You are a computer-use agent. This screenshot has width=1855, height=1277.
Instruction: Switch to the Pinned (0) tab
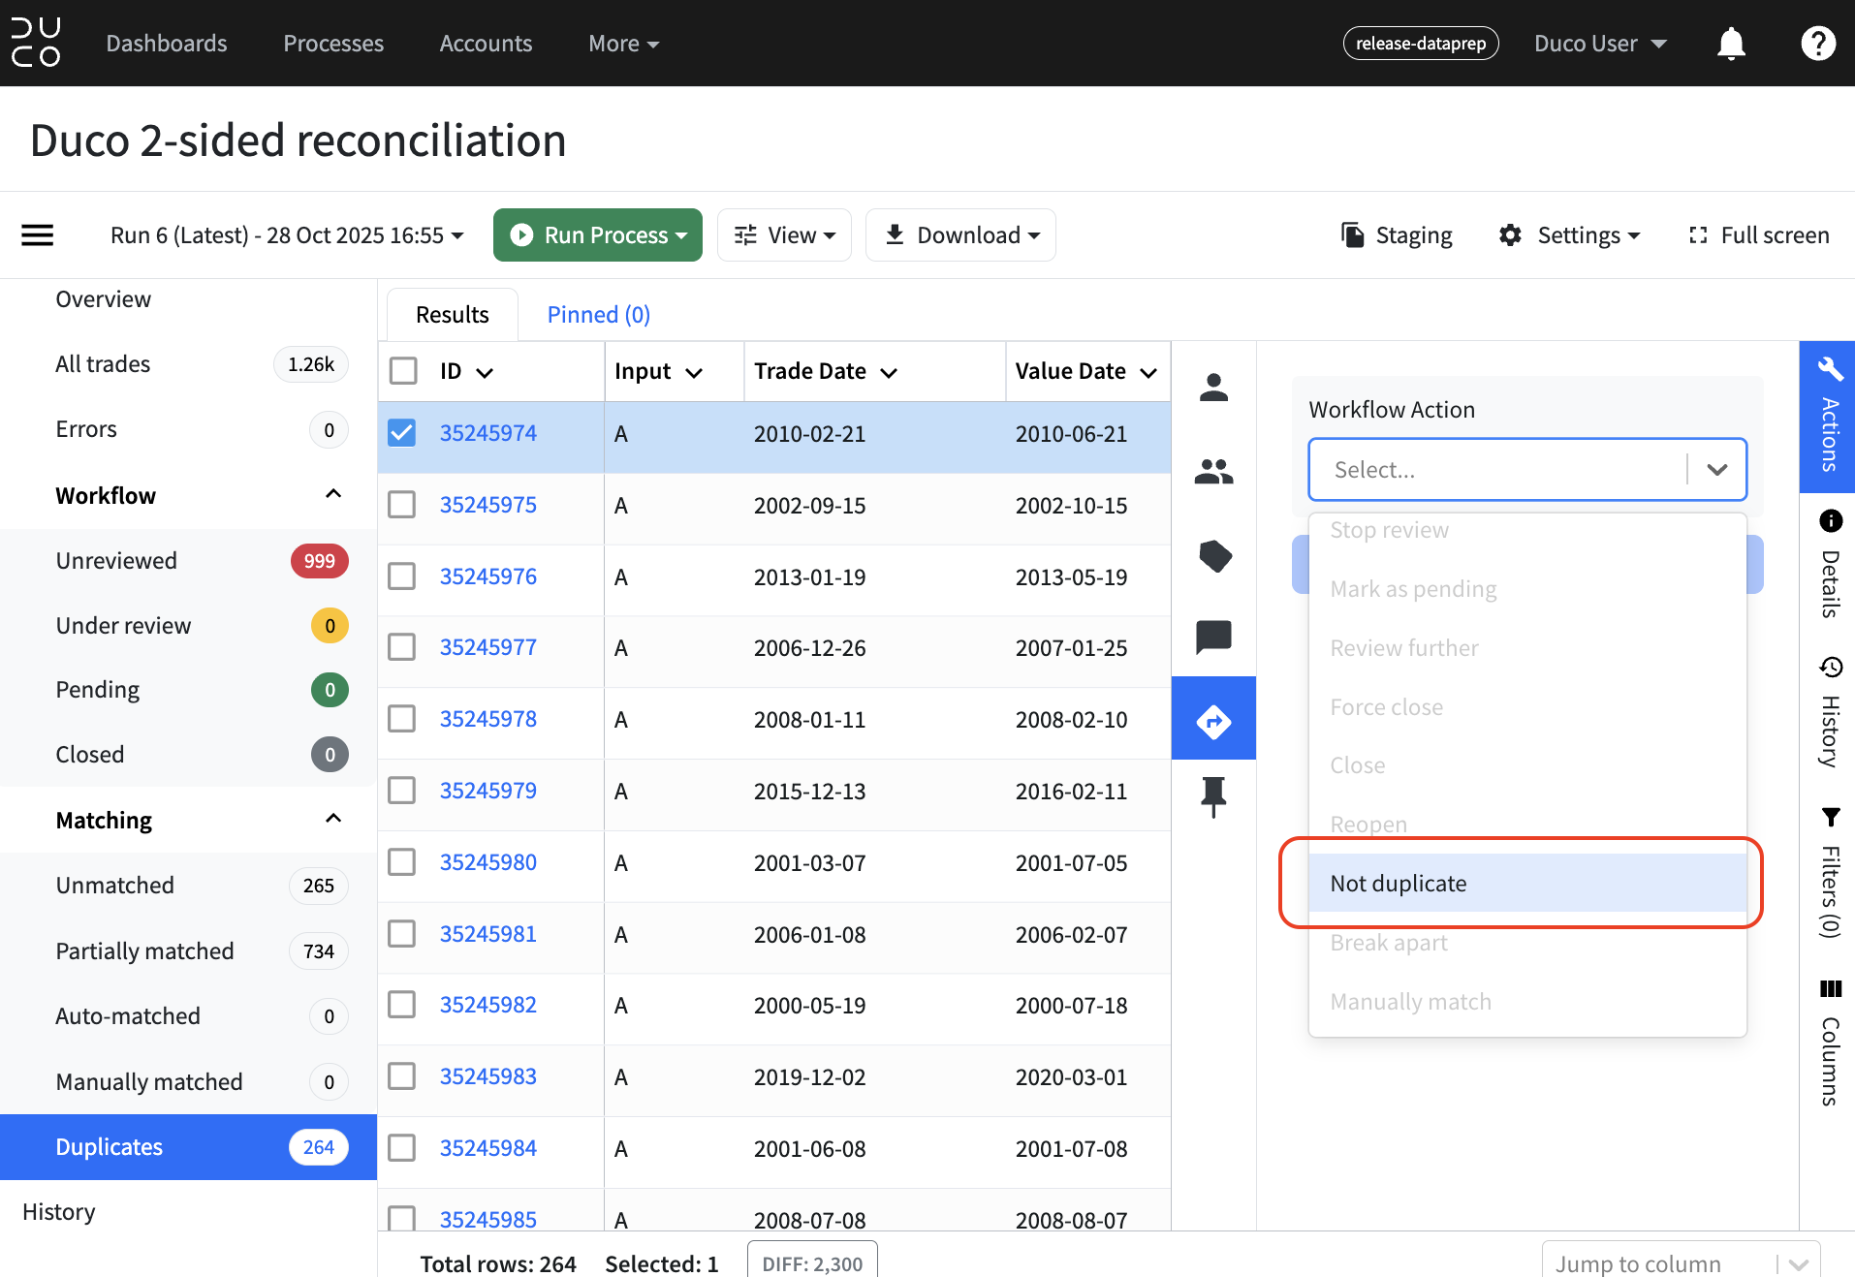(x=598, y=315)
